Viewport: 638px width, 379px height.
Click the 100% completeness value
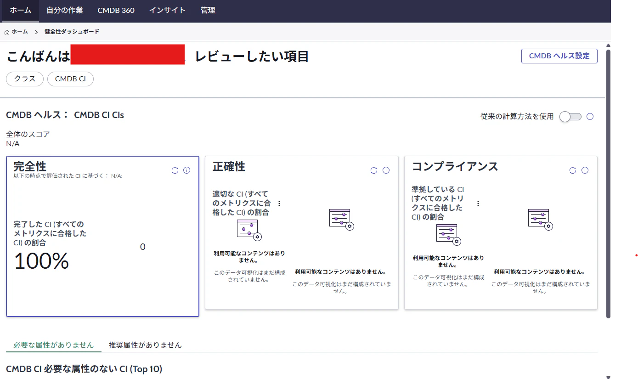point(41,261)
